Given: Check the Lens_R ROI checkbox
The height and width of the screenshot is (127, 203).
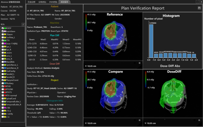Looking at the screenshot, I should 3,59.
